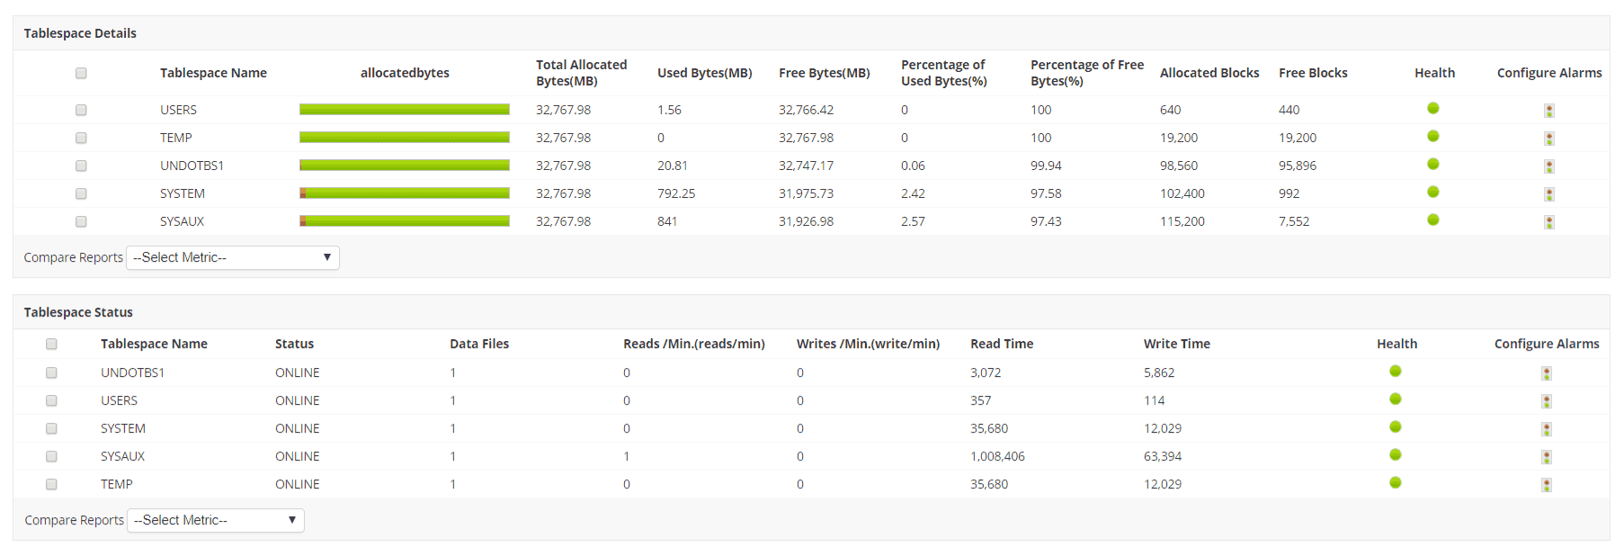Expand the Select Metric dropdown under Tablespace Status

(216, 521)
